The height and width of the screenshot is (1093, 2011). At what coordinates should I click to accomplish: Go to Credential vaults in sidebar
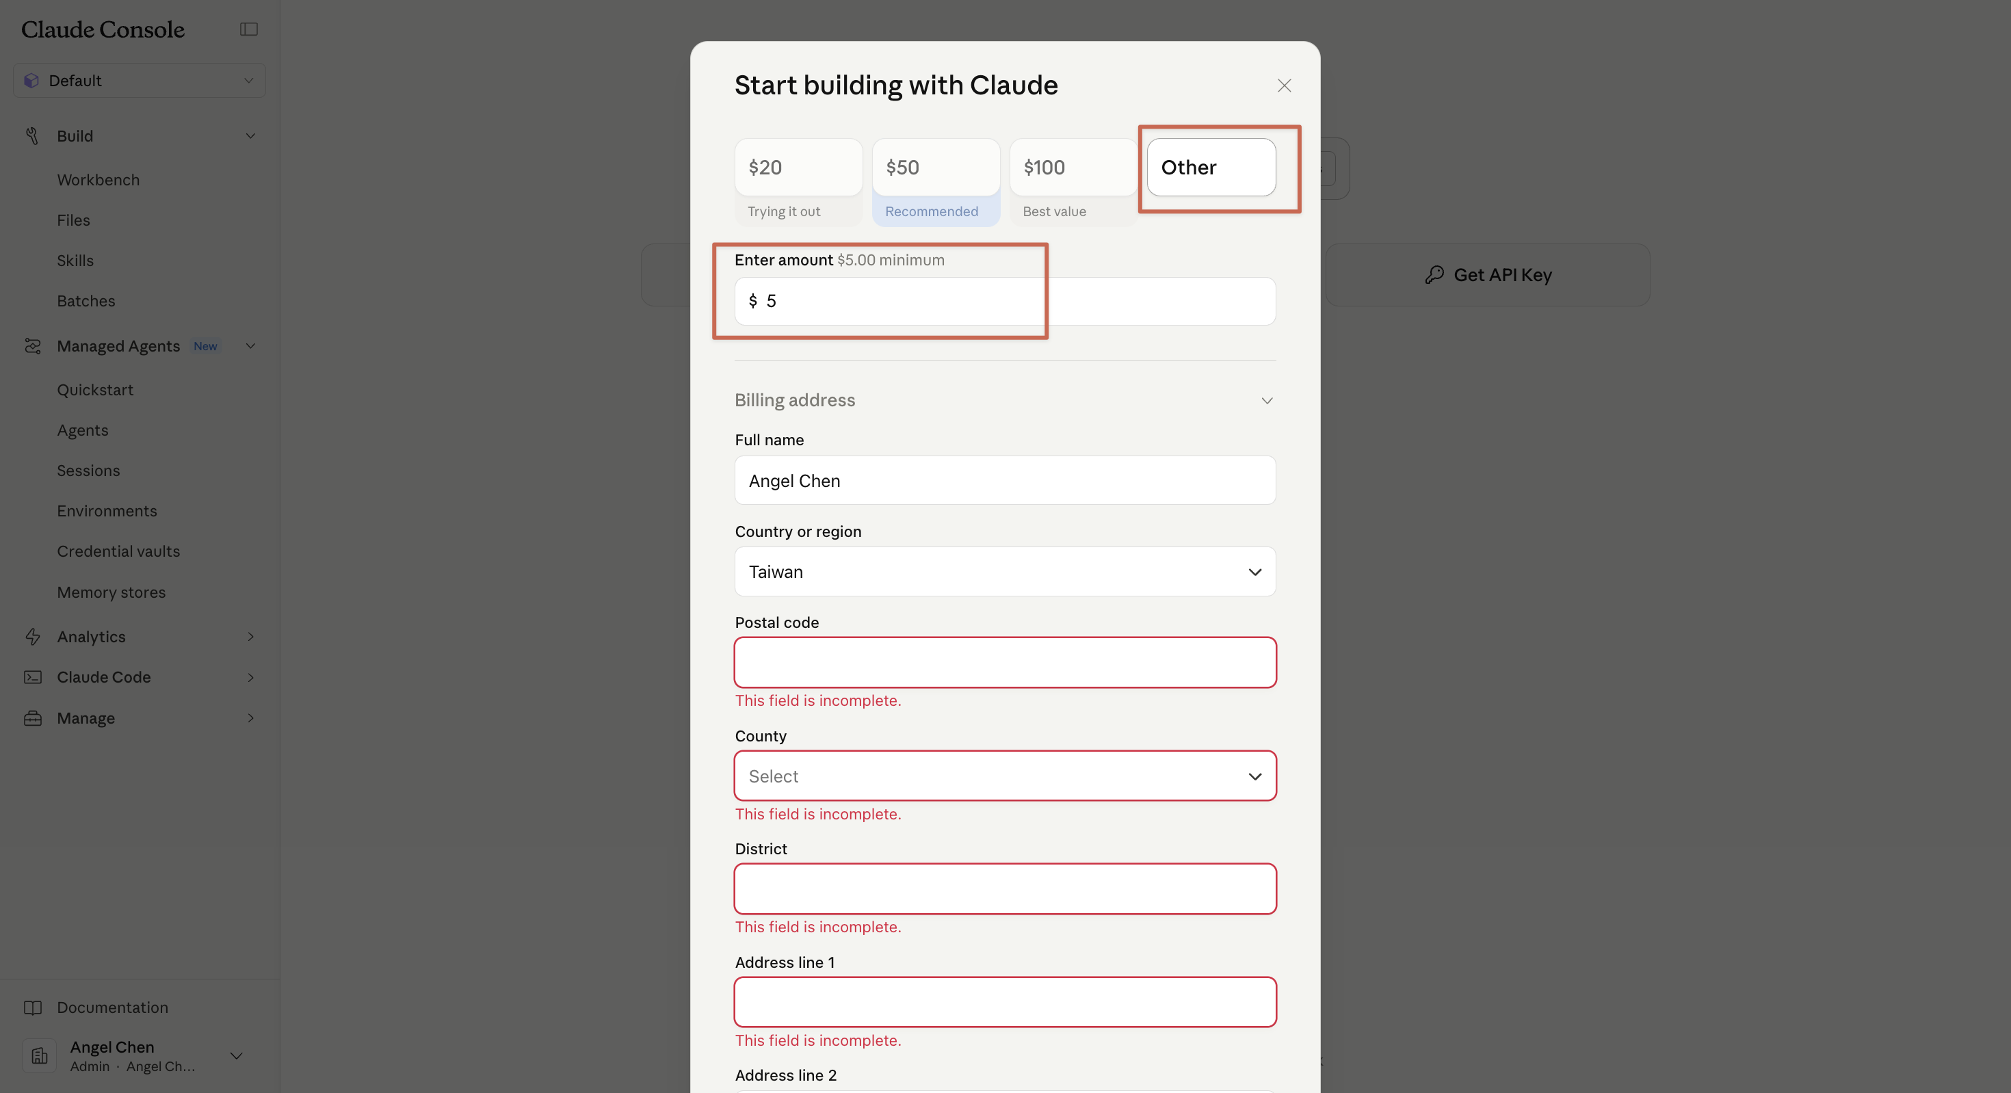[118, 551]
